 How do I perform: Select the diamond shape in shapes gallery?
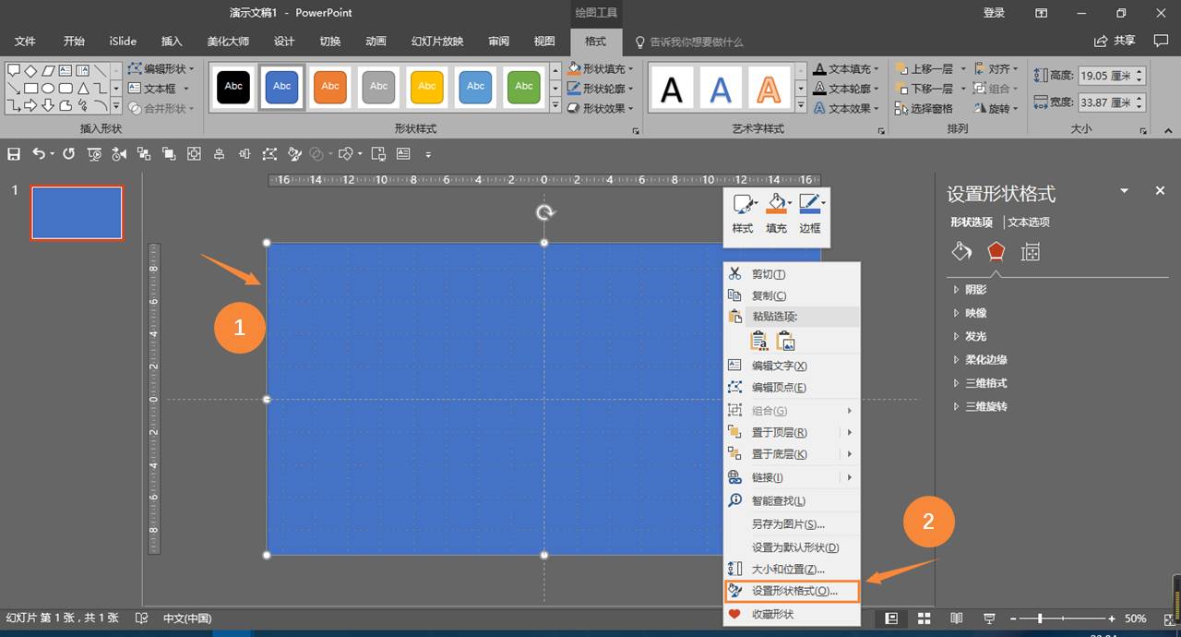(x=30, y=70)
